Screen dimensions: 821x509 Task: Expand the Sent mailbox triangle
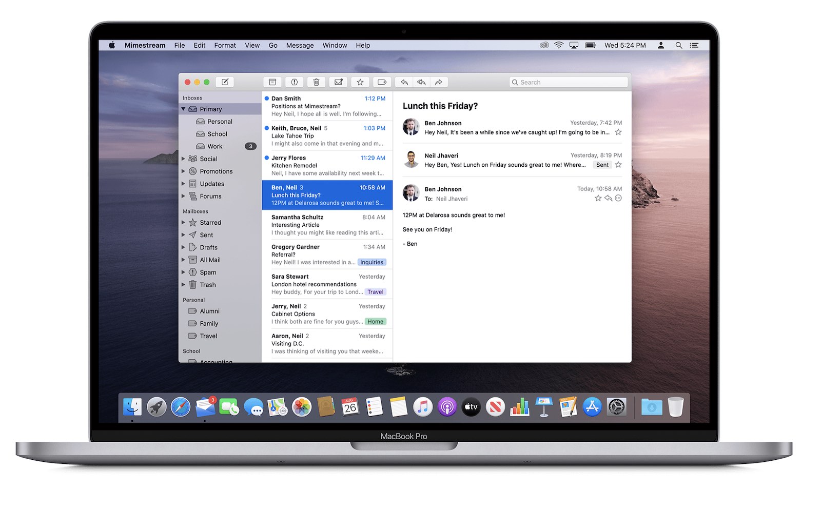coord(183,234)
